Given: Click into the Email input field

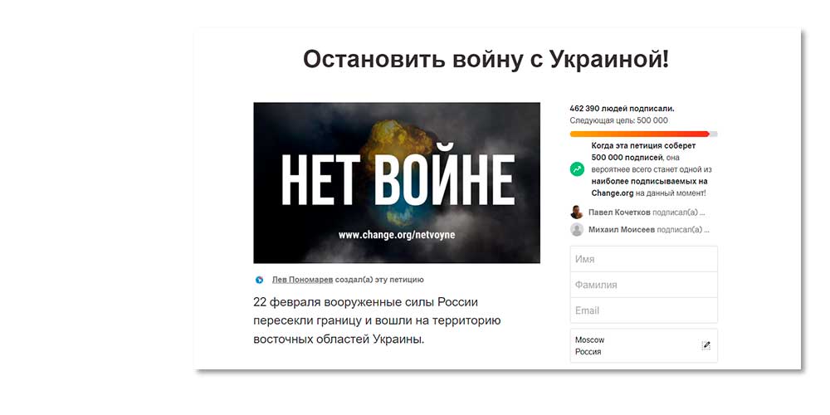Looking at the screenshot, I should (x=643, y=310).
